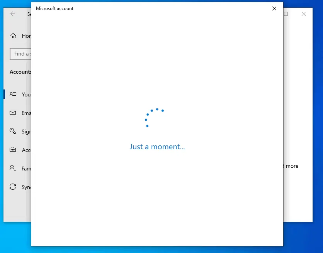Screen dimensions: 323x253
Task: Click the Family & other users icon
Action: (13, 168)
